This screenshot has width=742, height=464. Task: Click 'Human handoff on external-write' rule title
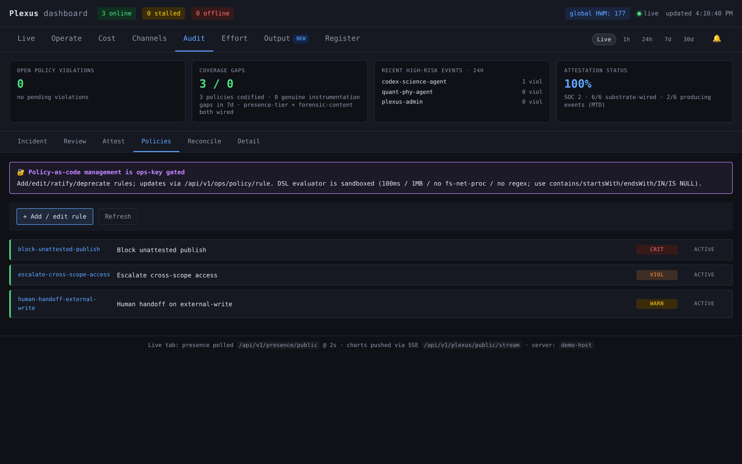pos(174,304)
